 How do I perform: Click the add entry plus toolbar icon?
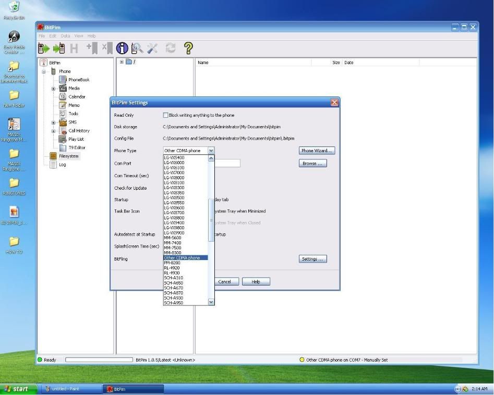coord(92,48)
